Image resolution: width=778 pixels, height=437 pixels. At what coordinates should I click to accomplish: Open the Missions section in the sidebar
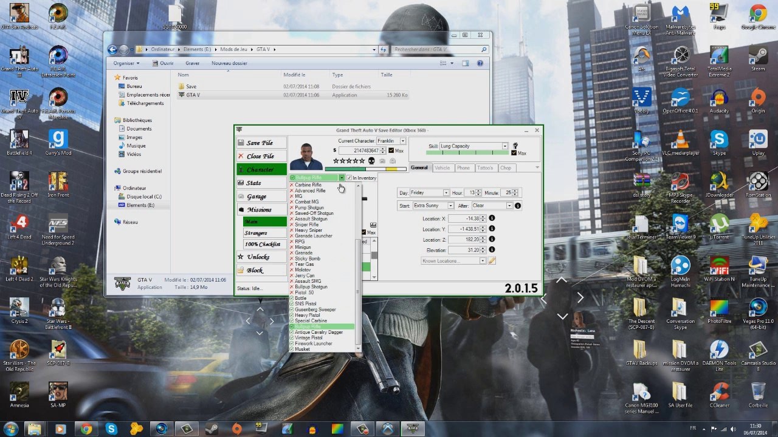tap(261, 209)
